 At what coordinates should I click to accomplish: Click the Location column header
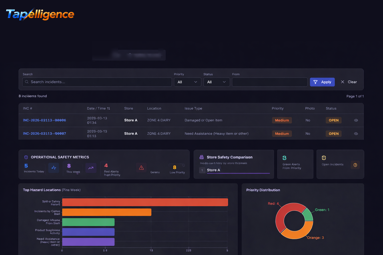pos(154,108)
